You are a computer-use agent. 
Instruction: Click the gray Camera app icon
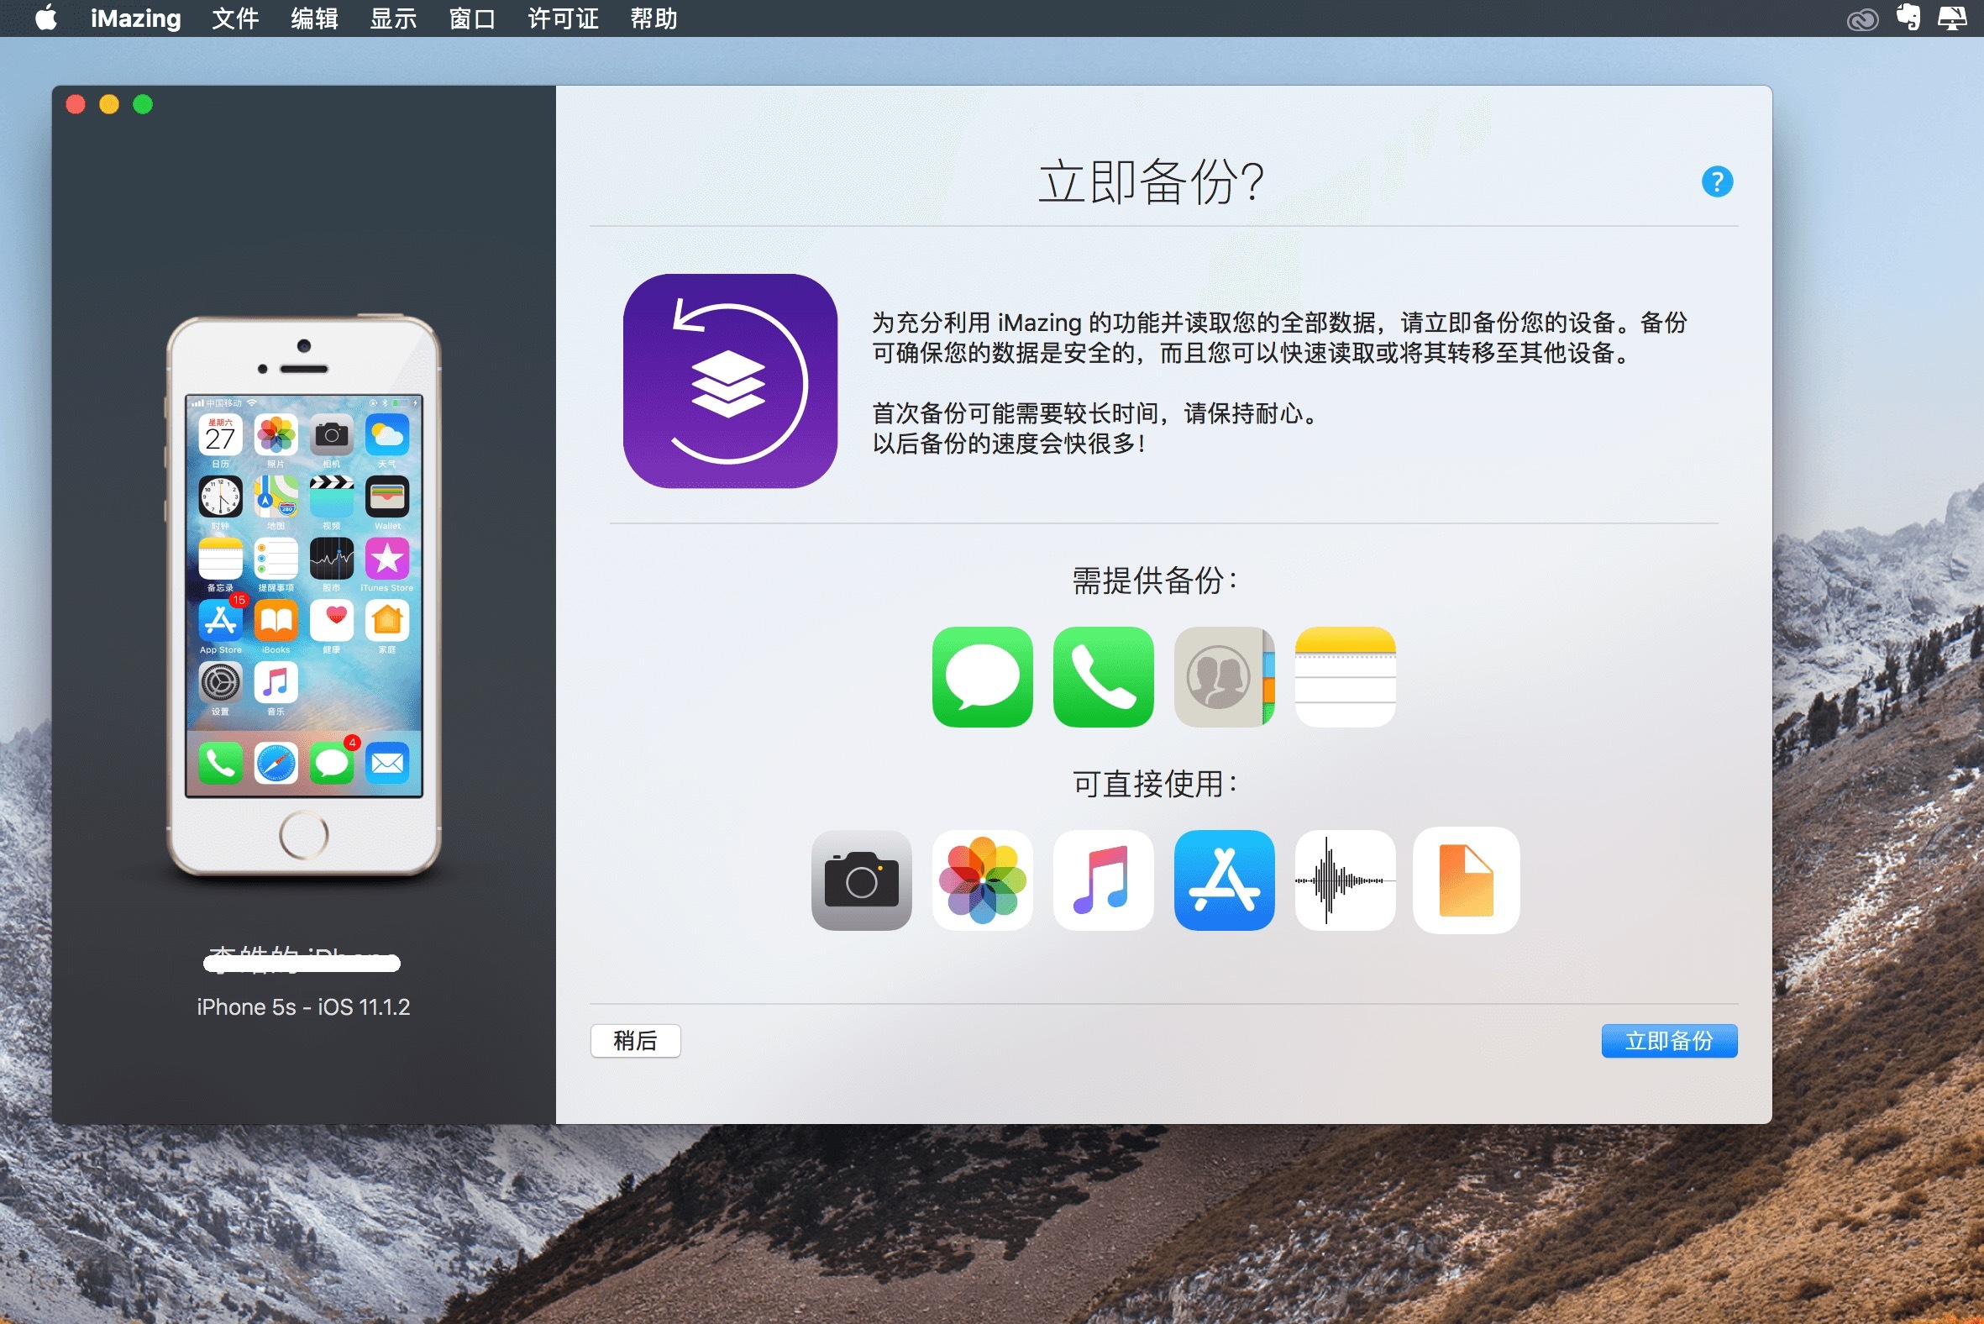(x=861, y=880)
